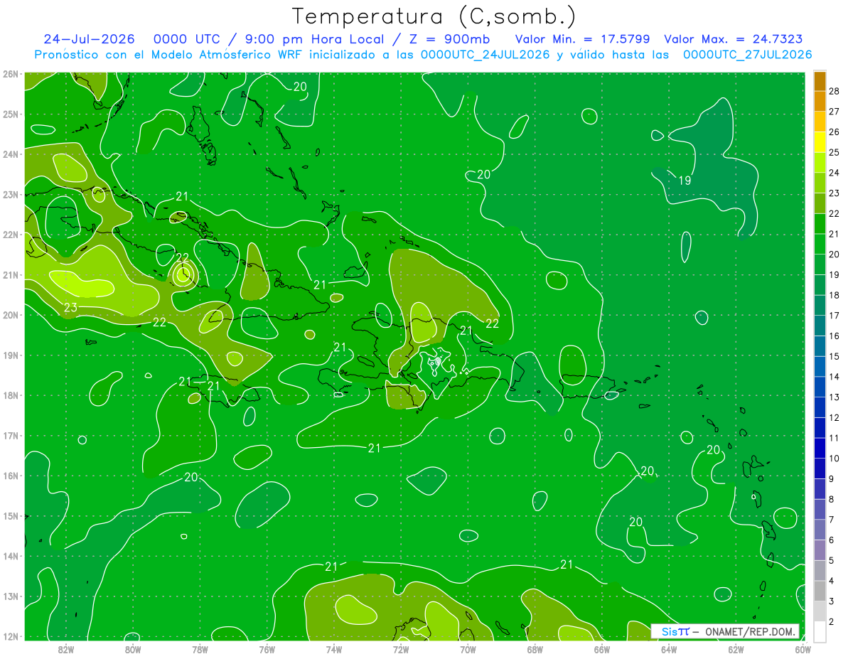
Task: Pick the orange legend swatch between 27 and 28
Action: 820,101
